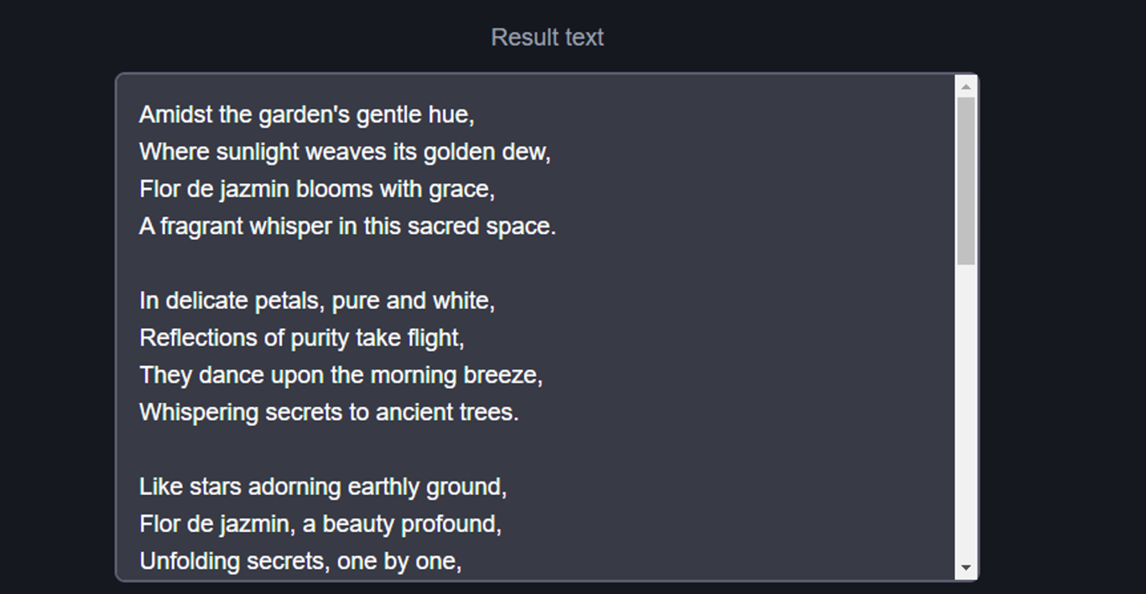
Task: Set cursor in 'A fragrant whisper in this sacred space.'
Action: point(347,227)
